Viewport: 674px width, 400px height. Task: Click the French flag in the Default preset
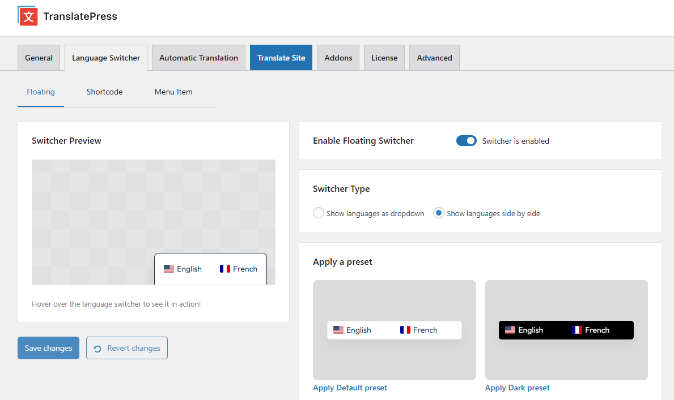406,329
